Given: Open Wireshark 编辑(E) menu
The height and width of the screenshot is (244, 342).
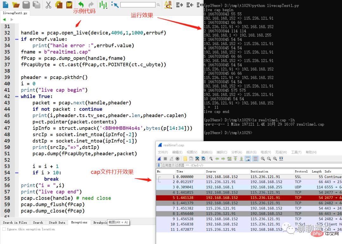Looking at the screenshot, I should [x=177, y=152].
